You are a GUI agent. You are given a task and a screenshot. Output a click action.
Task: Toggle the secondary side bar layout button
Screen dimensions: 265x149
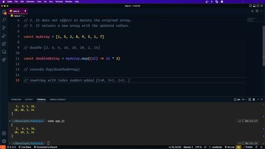[258, 6]
